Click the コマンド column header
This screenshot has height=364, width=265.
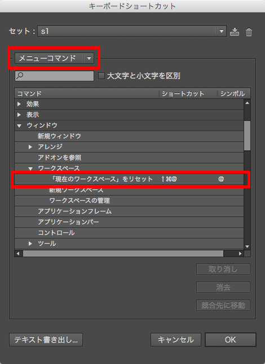[x=87, y=94]
